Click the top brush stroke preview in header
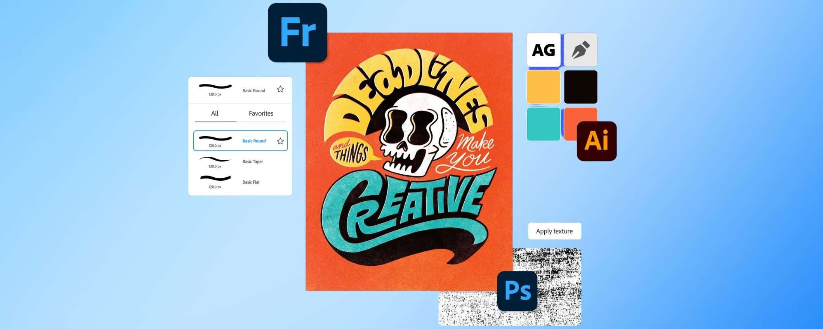 215,86
